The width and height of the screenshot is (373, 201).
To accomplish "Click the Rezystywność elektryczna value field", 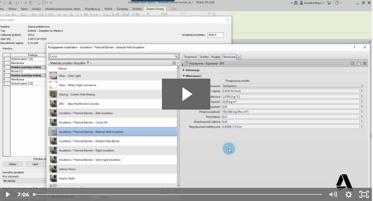I will pyautogui.click(x=291, y=127).
